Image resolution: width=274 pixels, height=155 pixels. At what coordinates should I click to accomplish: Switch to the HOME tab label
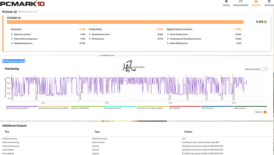pyautogui.click(x=226, y=5)
